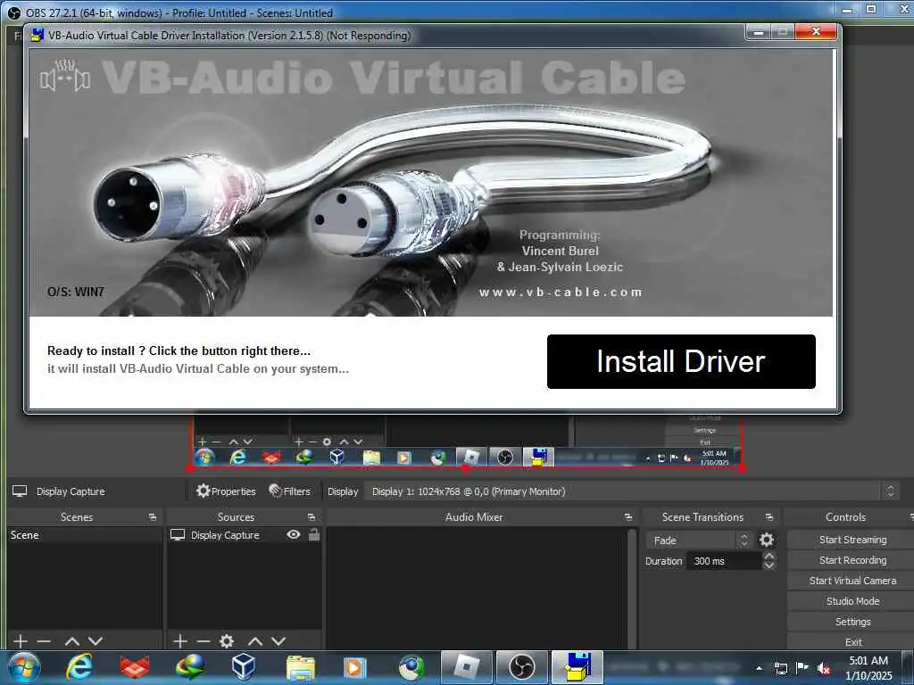Open transition properties gear icon

767,540
